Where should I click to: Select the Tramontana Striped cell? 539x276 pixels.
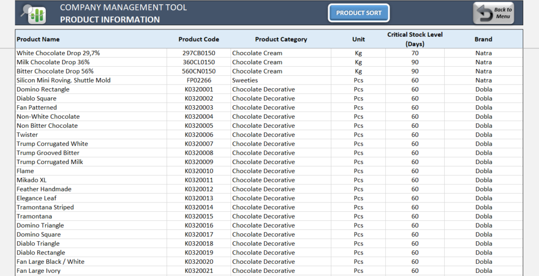(45, 207)
